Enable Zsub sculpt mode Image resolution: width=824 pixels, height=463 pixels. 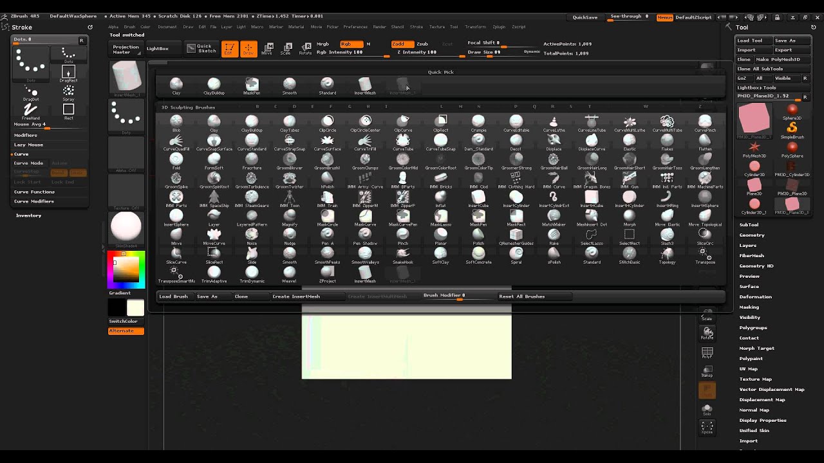(x=422, y=44)
